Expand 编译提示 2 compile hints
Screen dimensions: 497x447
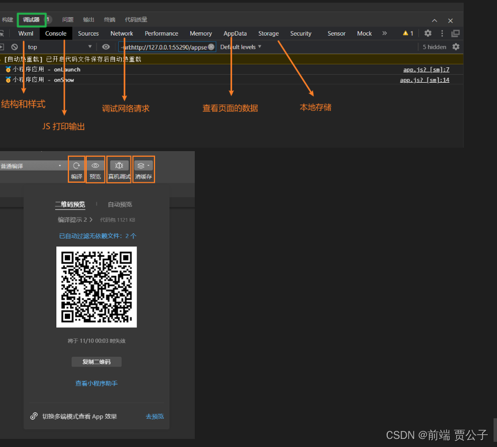[75, 219]
